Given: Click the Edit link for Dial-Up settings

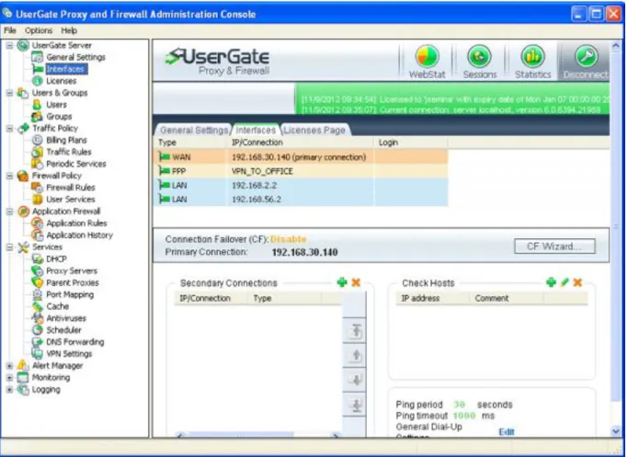Looking at the screenshot, I should 507,432.
